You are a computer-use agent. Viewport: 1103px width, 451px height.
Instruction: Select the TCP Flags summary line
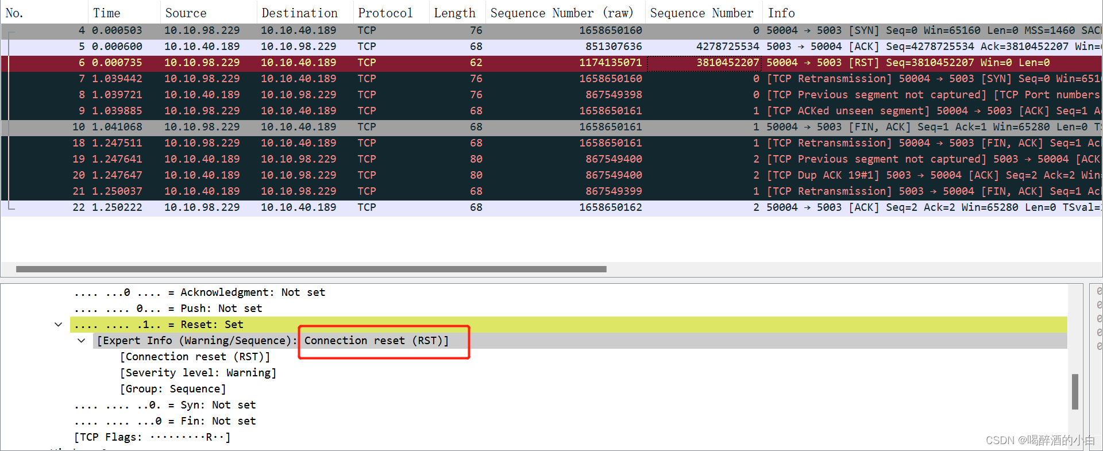coord(152,437)
